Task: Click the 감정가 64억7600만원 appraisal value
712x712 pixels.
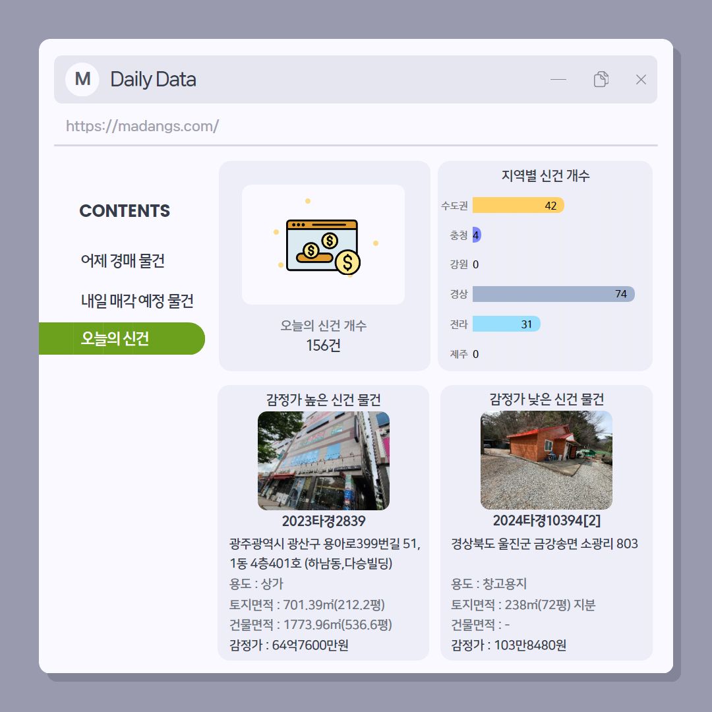Action: tap(289, 645)
